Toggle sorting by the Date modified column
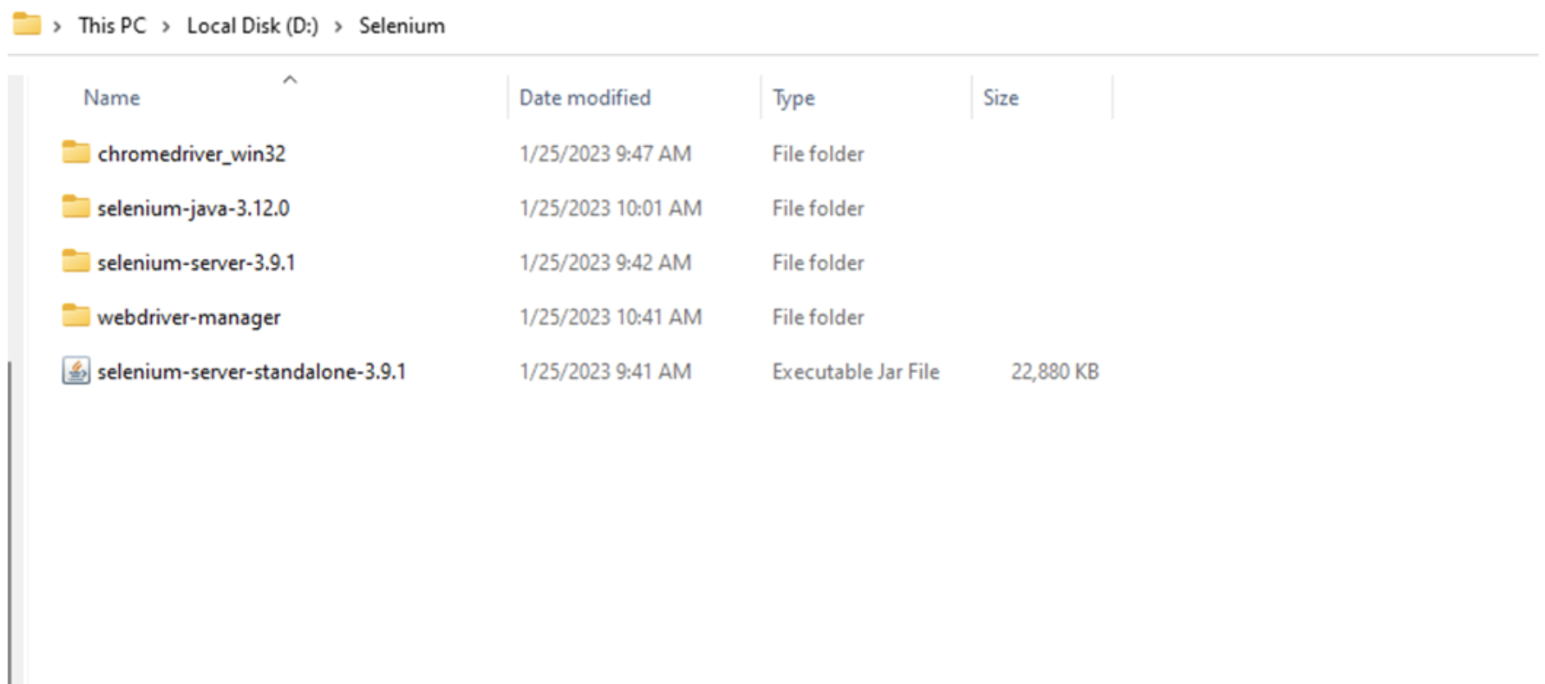1545x684 pixels. point(585,98)
